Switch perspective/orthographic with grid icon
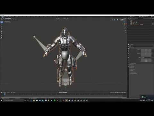Screen dimensions: 154x116 tap(126, 33)
